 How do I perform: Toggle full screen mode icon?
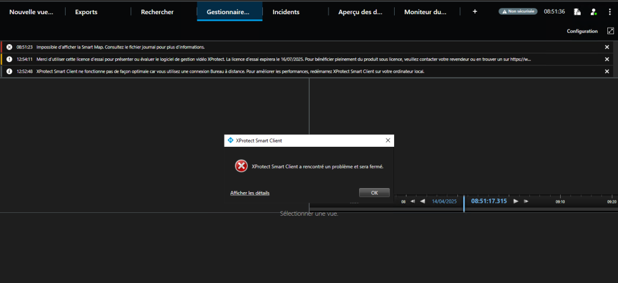pyautogui.click(x=610, y=31)
